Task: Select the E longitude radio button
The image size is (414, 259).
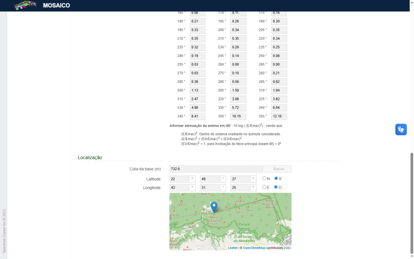Action: click(x=264, y=187)
